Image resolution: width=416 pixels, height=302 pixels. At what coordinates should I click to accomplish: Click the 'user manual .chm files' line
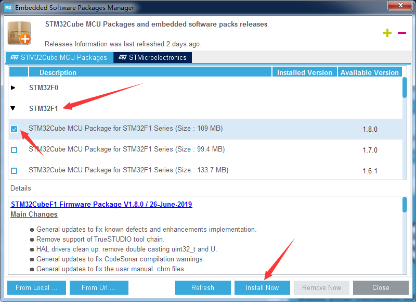[x=110, y=269]
